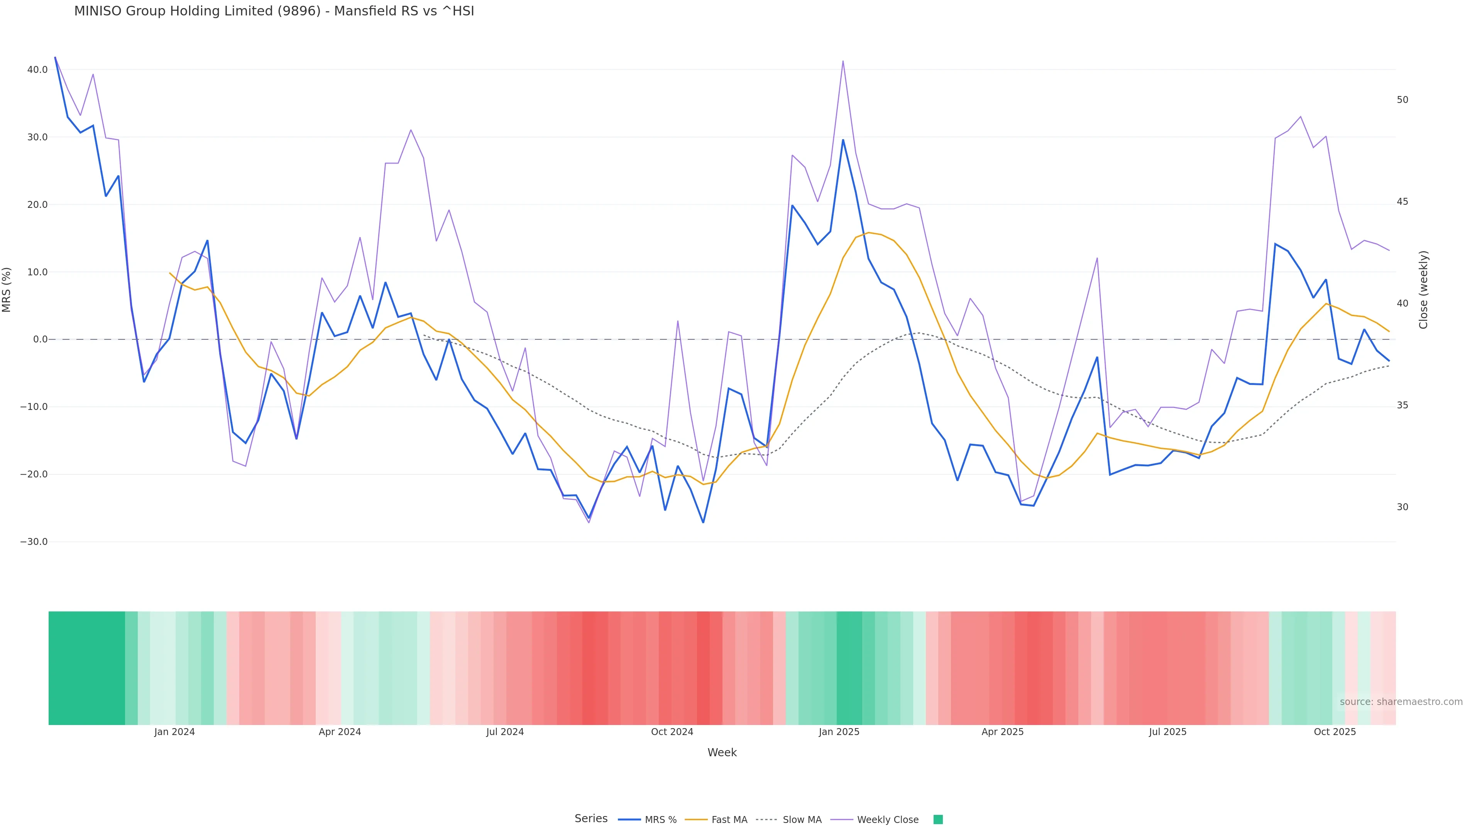Click the dashed Slow MA legend line icon
Image resolution: width=1482 pixels, height=833 pixels.
pos(766,820)
